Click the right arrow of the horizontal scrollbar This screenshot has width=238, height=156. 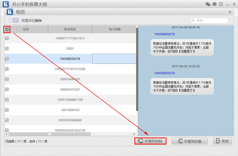(134, 134)
